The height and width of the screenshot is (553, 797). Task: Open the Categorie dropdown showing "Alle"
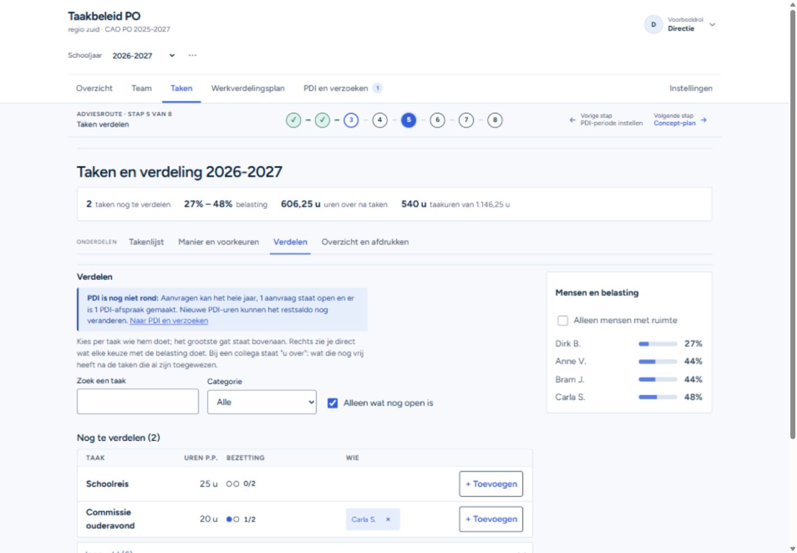click(x=262, y=402)
